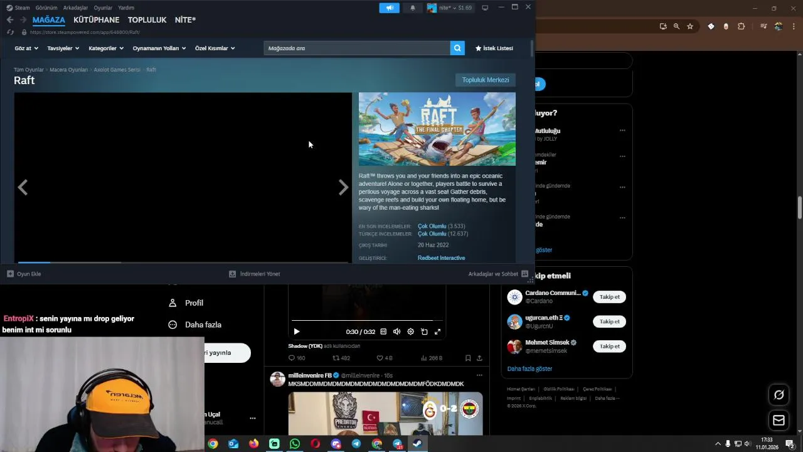Play the video in the X post
This screenshot has width=803, height=452.
tap(297, 331)
